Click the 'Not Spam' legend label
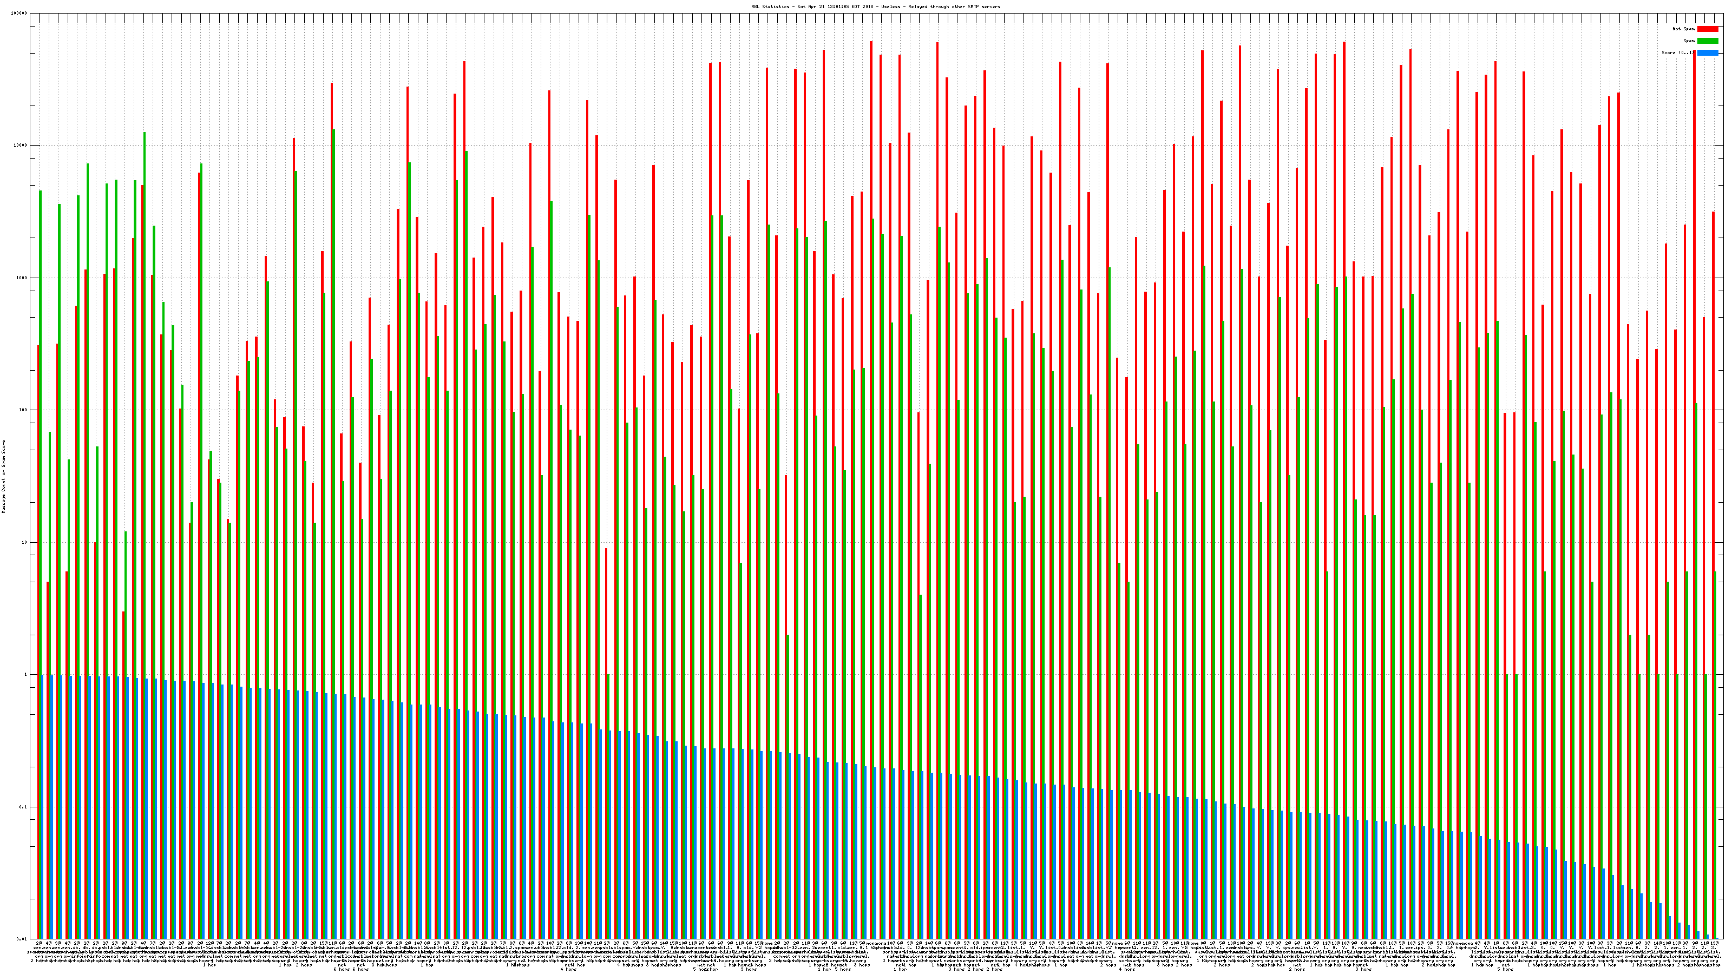Image resolution: width=1732 pixels, height=974 pixels. [x=1684, y=29]
